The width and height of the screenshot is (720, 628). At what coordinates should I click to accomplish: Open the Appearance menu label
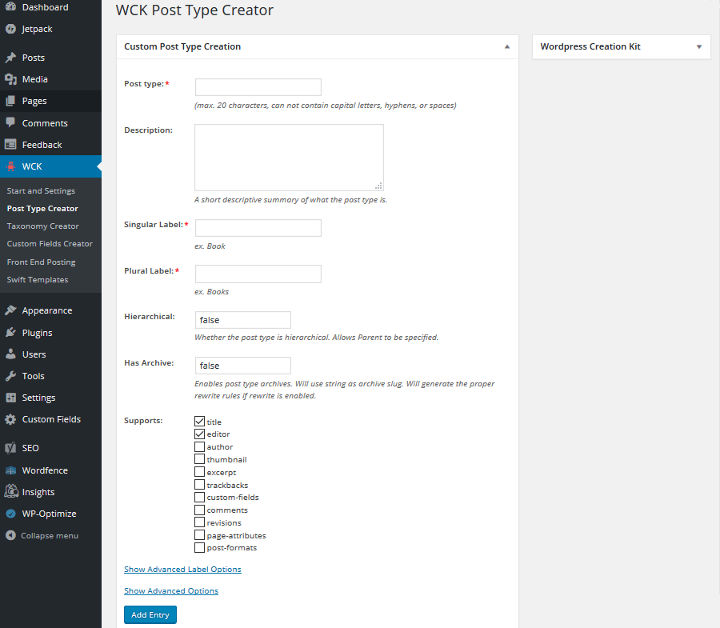(47, 310)
